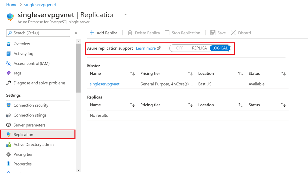Click the Server parameters gear icon
This screenshot has height=173, width=308.
click(x=8, y=125)
